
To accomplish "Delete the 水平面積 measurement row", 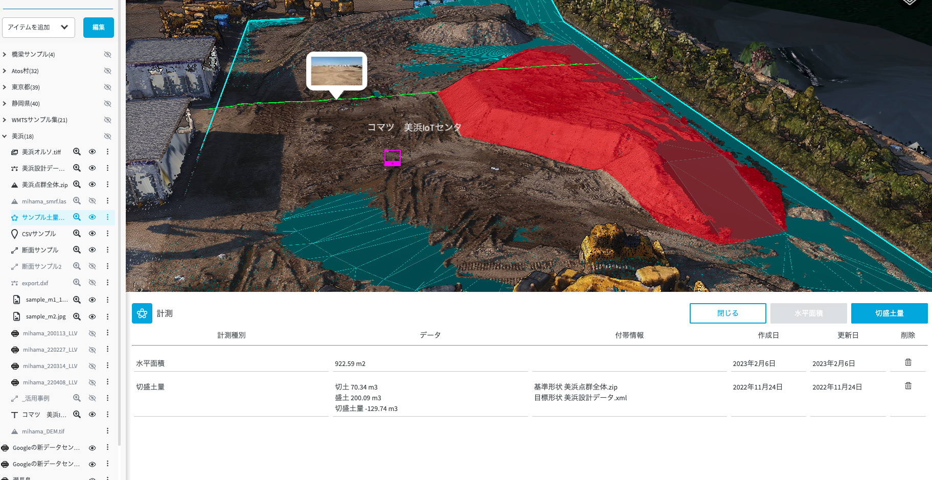I will point(908,362).
